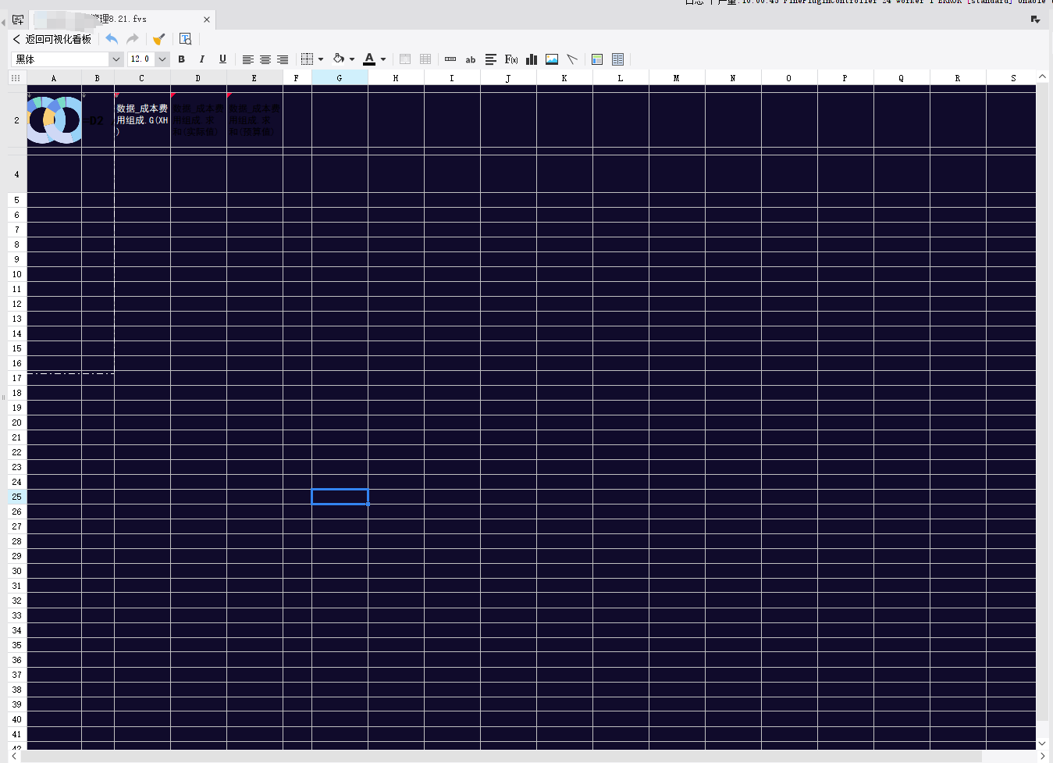
Task: Toggle italic formatting
Action: pos(202,59)
